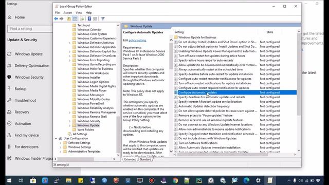Image resolution: width=329 pixels, height=185 pixels.
Task: Expand the Software Settings node
Action: tap(61, 143)
